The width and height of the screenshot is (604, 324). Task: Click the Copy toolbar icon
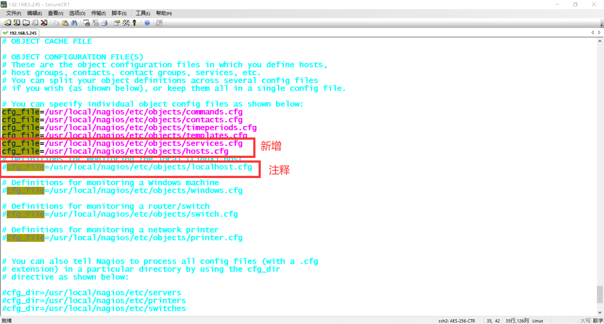(x=56, y=23)
